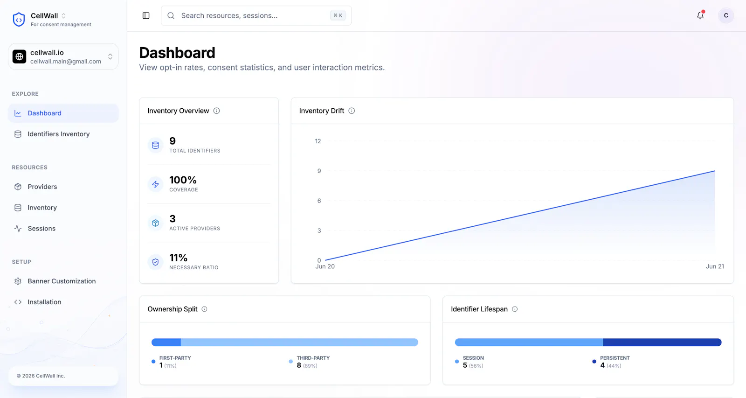Click the Inventory Drift info icon
This screenshot has height=398, width=746.
352,111
